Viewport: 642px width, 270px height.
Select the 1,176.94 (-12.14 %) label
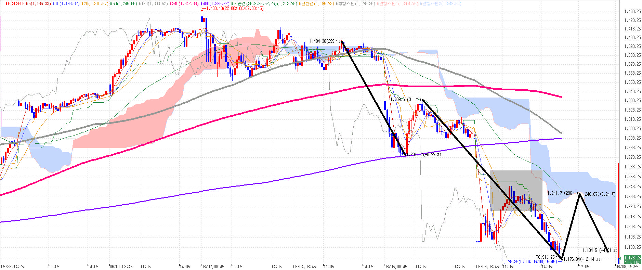click(582, 259)
